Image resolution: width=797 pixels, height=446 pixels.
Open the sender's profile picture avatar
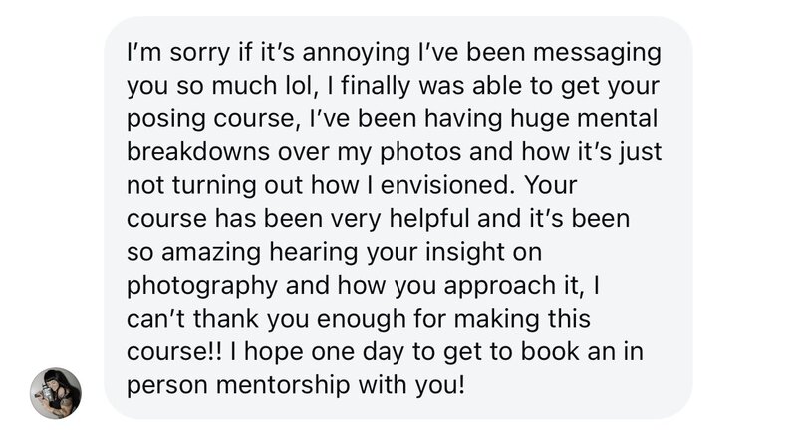[56, 392]
